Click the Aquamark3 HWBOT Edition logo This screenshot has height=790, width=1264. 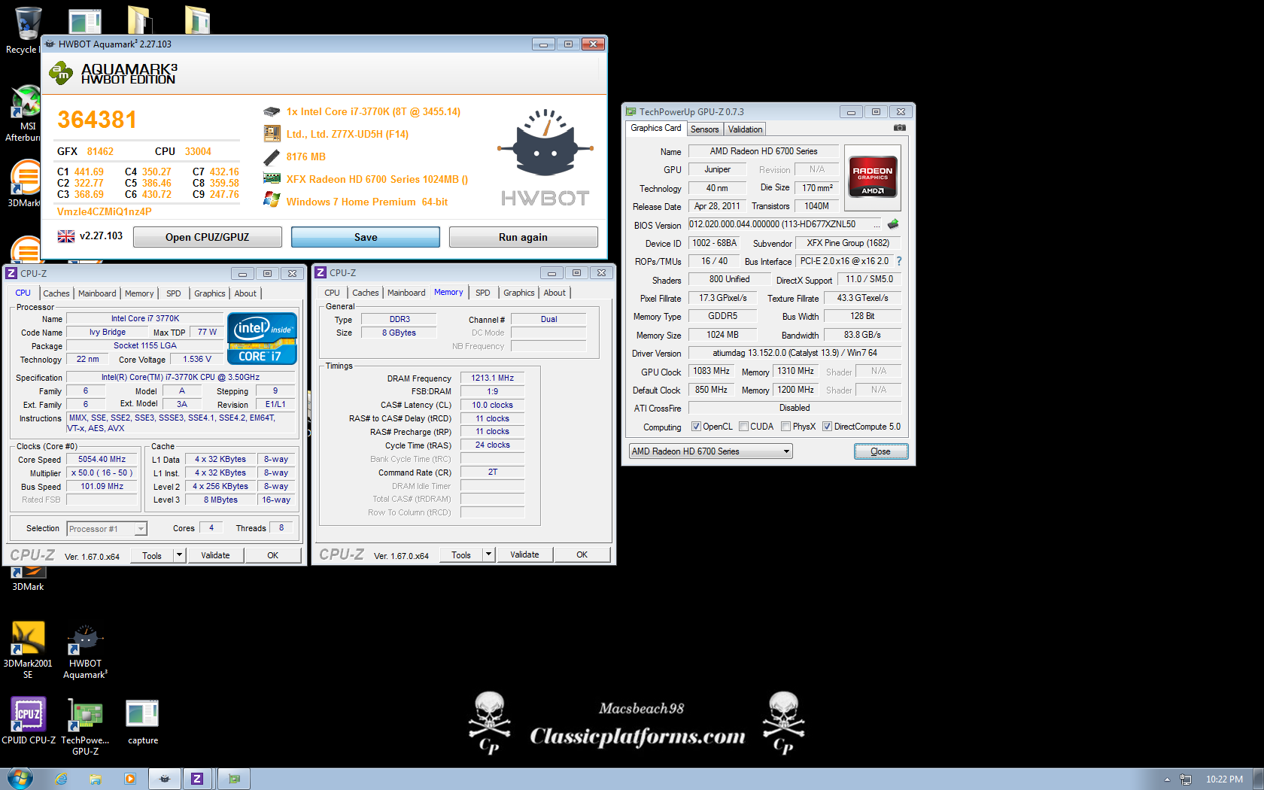click(x=113, y=74)
